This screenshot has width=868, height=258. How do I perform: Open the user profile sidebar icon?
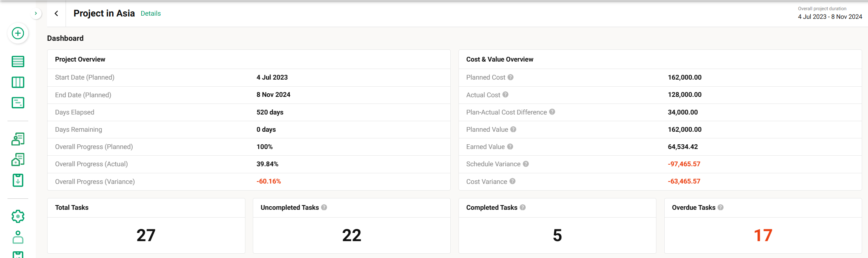tap(18, 237)
